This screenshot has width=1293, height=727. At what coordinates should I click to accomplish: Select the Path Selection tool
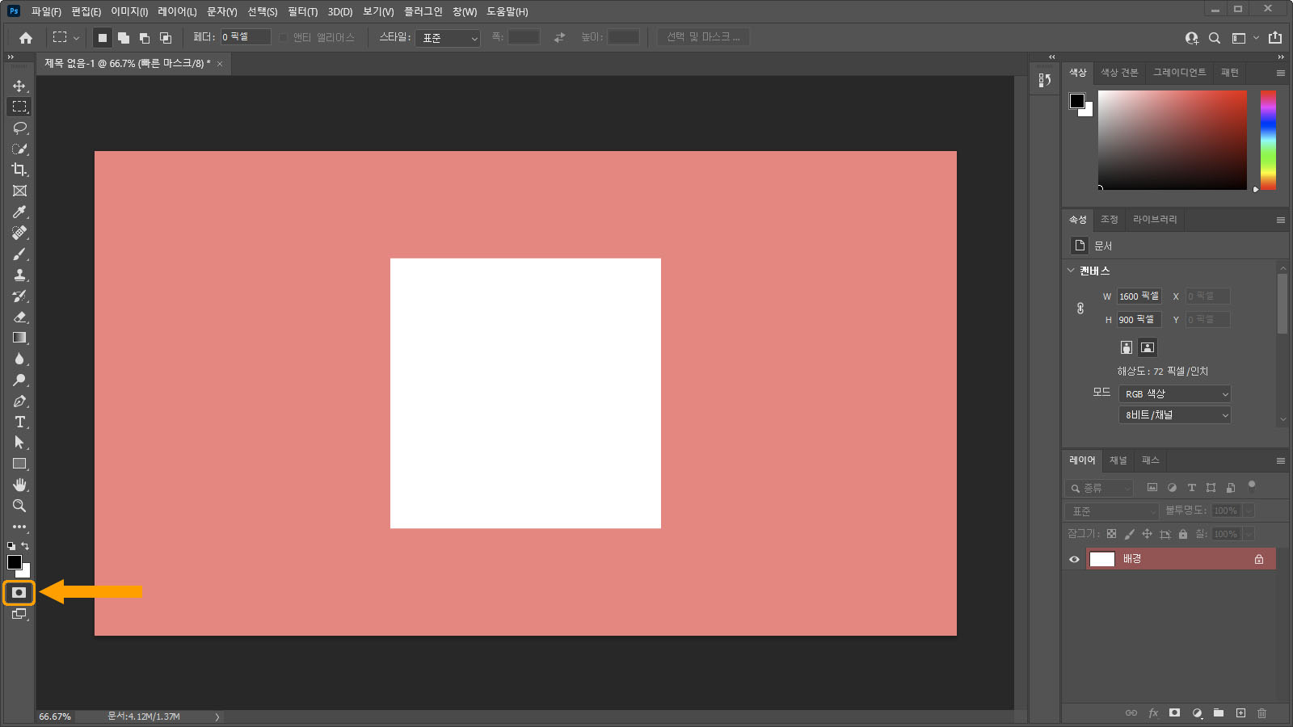coord(19,443)
